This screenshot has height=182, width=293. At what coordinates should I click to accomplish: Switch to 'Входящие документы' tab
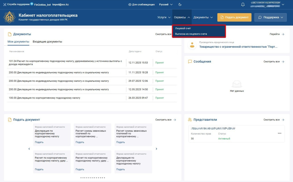tap(47, 42)
